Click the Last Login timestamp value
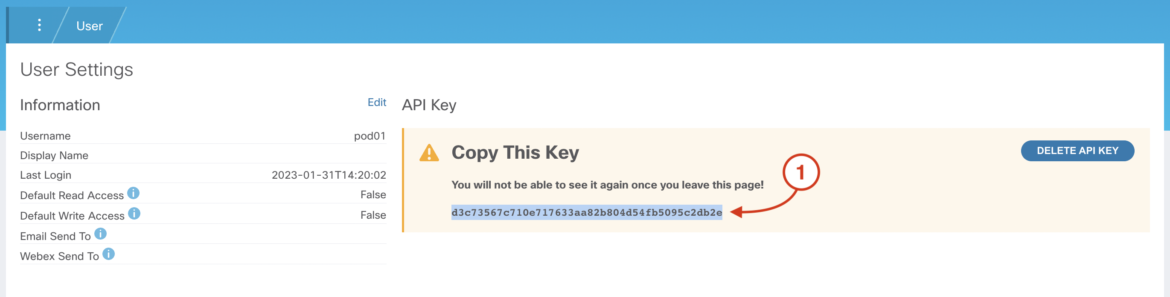 pos(329,175)
